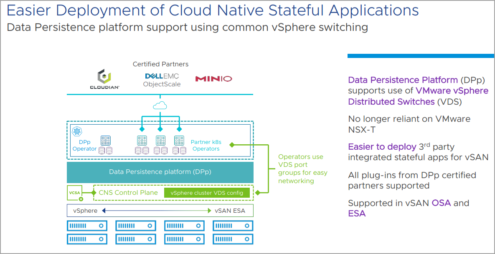Click the cloud icon below partner line
Image resolution: width=495 pixels, height=254 pixels.
pyautogui.click(x=160, y=106)
